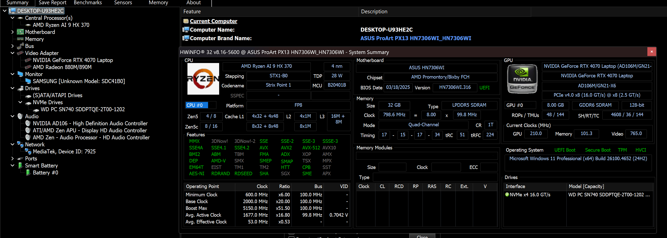Click the Microsoft Windows 11 Professional OS text
This screenshot has height=238, width=667.
tap(578, 159)
